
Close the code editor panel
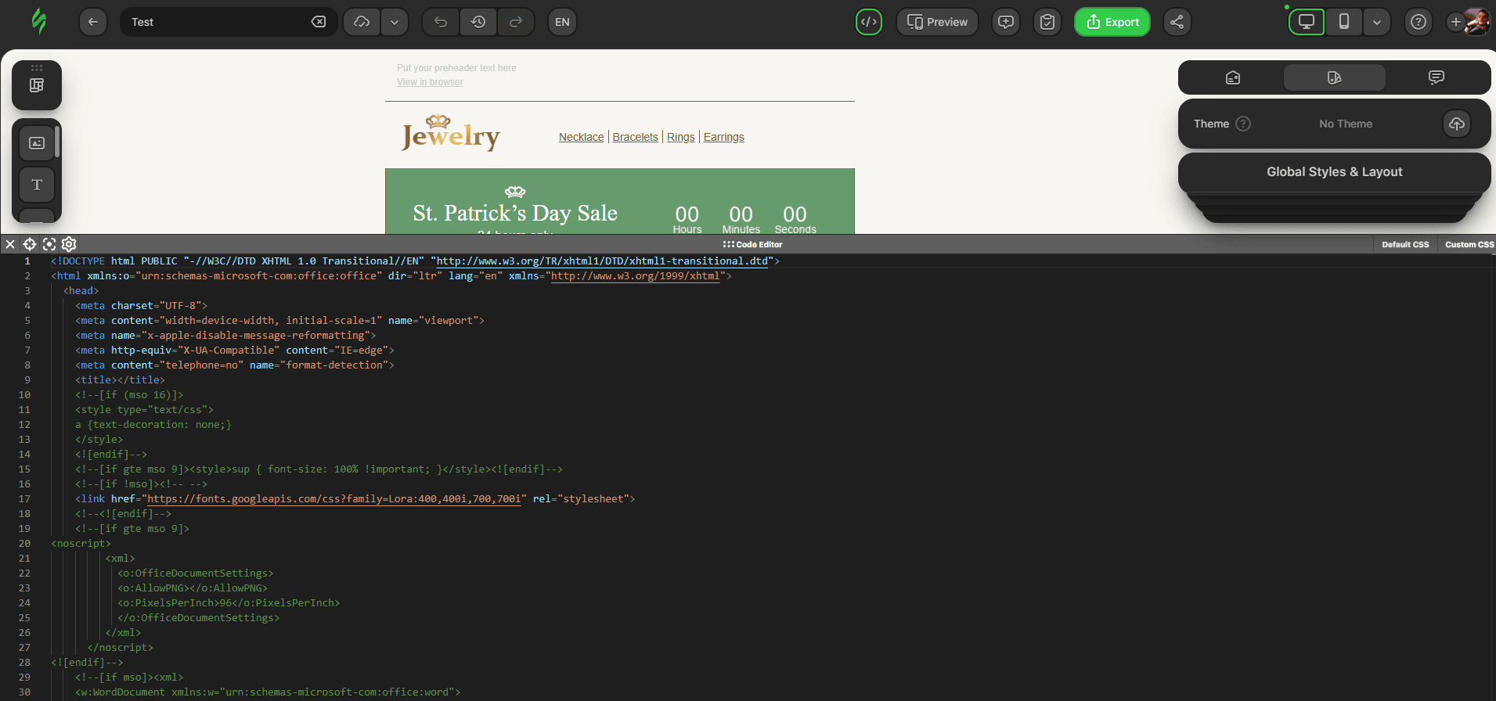click(x=10, y=244)
